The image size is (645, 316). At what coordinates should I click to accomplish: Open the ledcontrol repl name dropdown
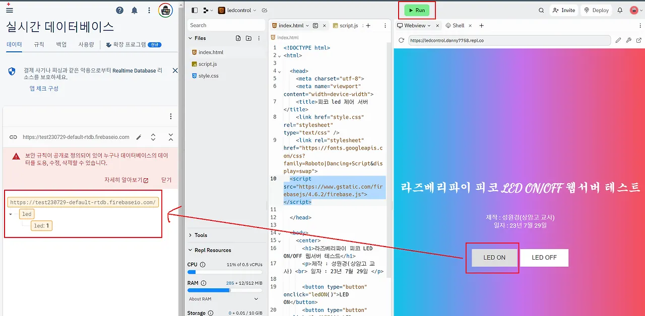click(237, 10)
